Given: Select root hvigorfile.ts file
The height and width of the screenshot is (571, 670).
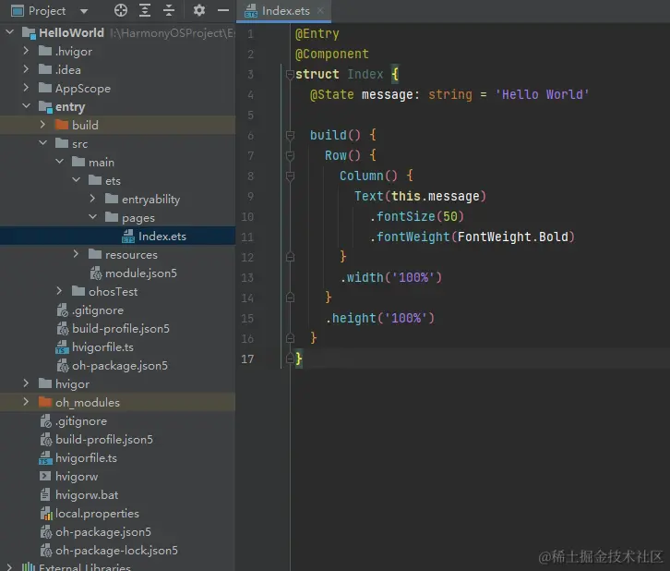Looking at the screenshot, I should pos(86,457).
